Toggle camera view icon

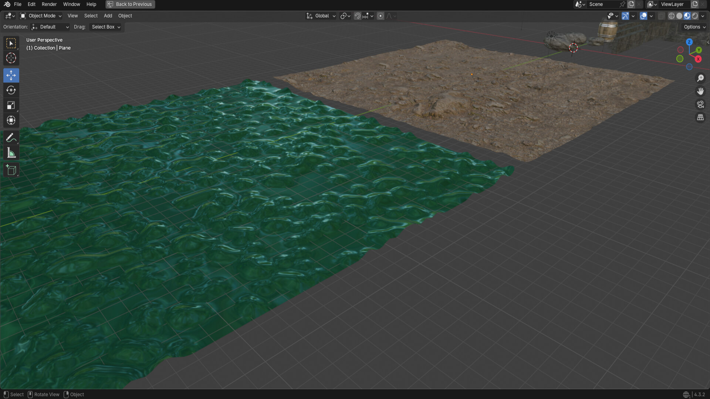pos(700,105)
